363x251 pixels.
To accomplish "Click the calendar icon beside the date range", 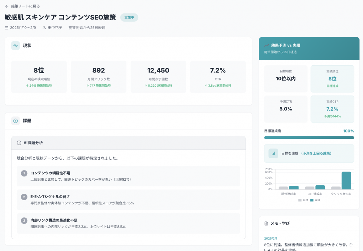I will [x=7, y=27].
